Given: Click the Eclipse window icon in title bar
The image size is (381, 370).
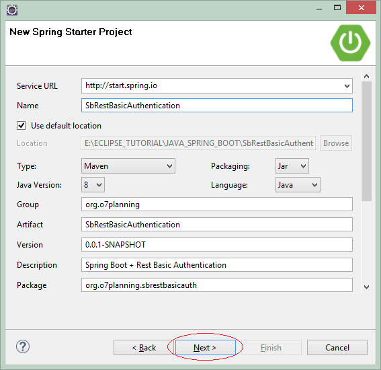Looking at the screenshot, I should (x=12, y=10).
